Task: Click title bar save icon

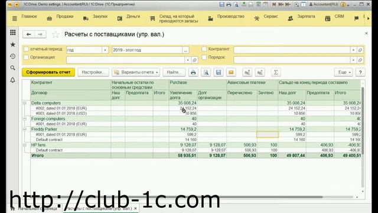Action: point(222,4)
